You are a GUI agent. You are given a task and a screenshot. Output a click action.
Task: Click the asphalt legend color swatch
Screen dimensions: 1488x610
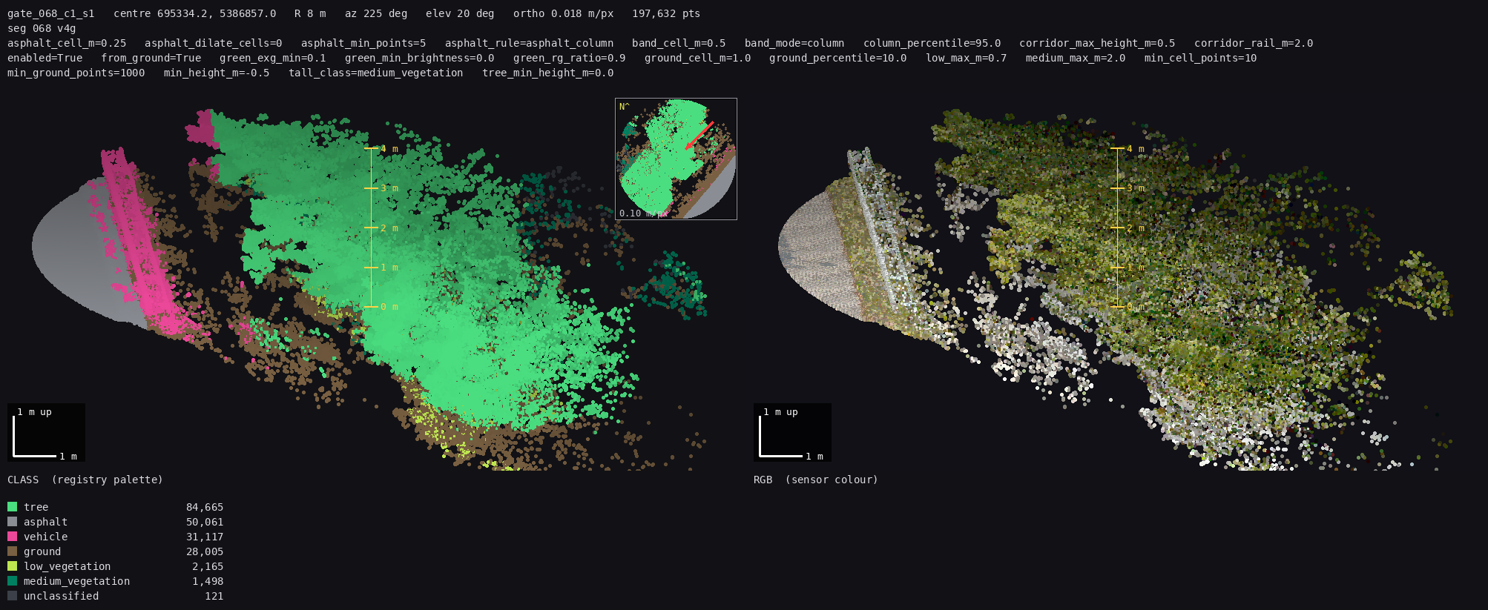click(12, 522)
